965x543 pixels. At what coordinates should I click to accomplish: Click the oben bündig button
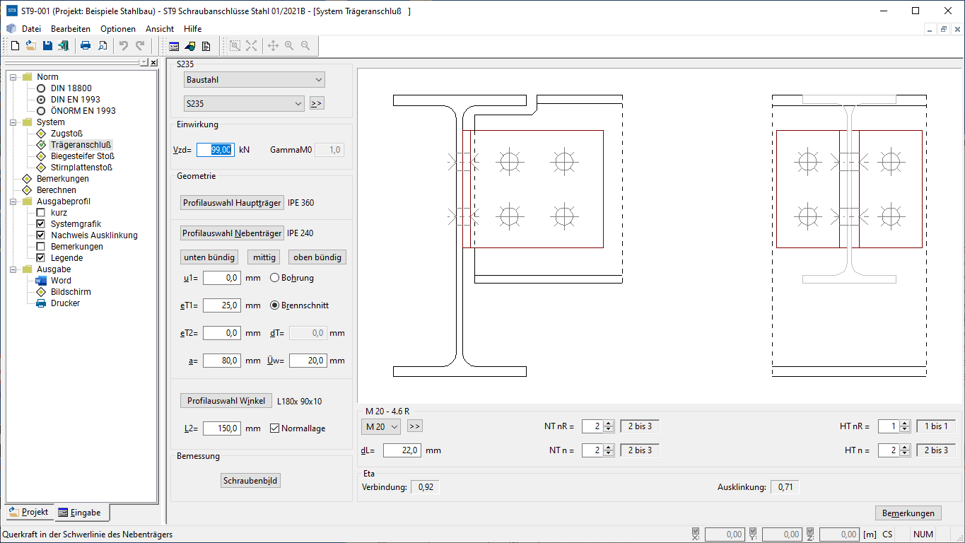(317, 257)
